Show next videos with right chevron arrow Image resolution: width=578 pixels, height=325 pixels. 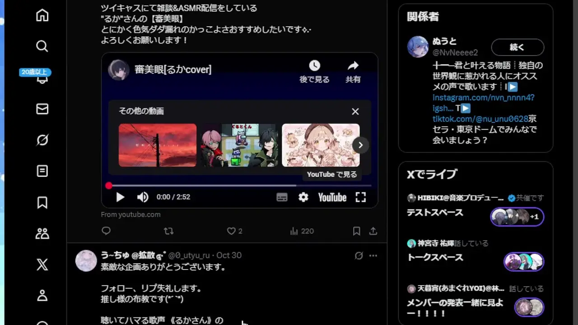coord(360,145)
